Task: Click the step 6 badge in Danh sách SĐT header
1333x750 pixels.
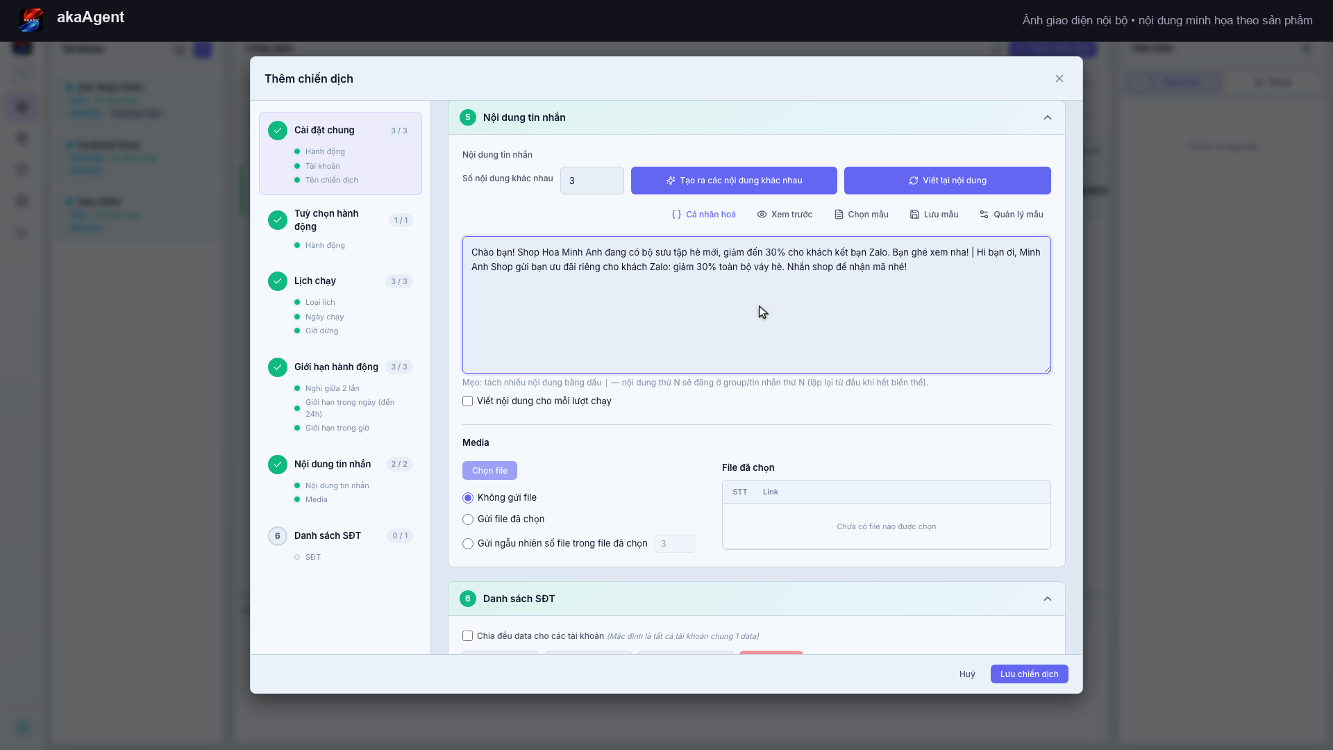Action: tap(468, 599)
